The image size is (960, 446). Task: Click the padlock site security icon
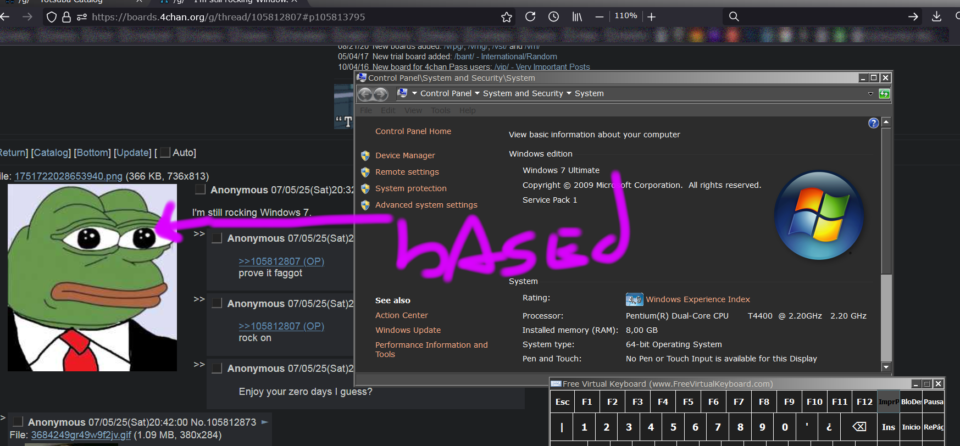66,17
